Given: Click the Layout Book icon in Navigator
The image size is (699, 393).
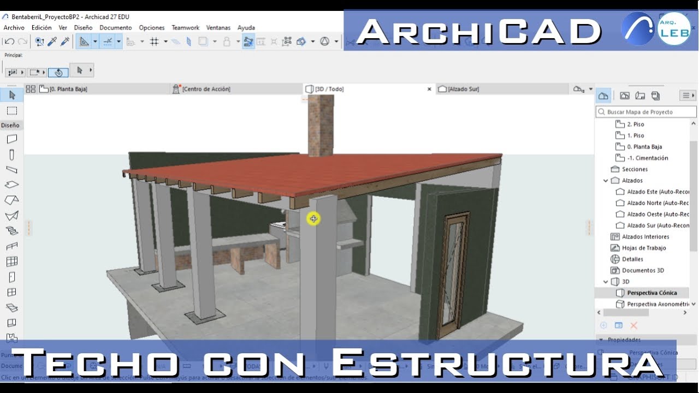Looking at the screenshot, I should click(640, 96).
